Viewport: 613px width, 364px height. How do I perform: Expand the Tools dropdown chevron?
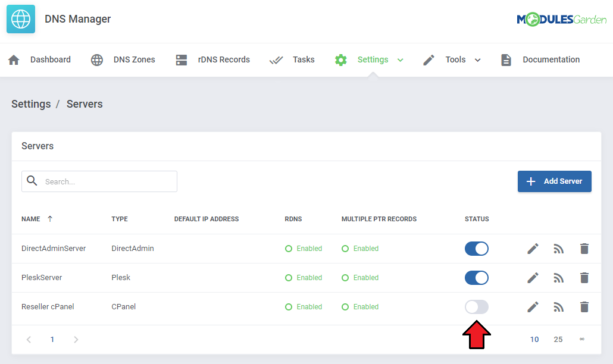click(478, 60)
